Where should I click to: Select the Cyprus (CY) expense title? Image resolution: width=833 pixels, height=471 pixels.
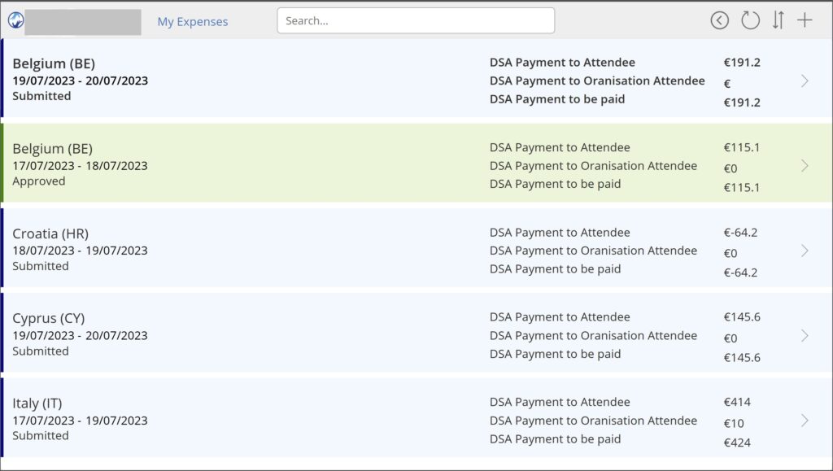pyautogui.click(x=48, y=319)
